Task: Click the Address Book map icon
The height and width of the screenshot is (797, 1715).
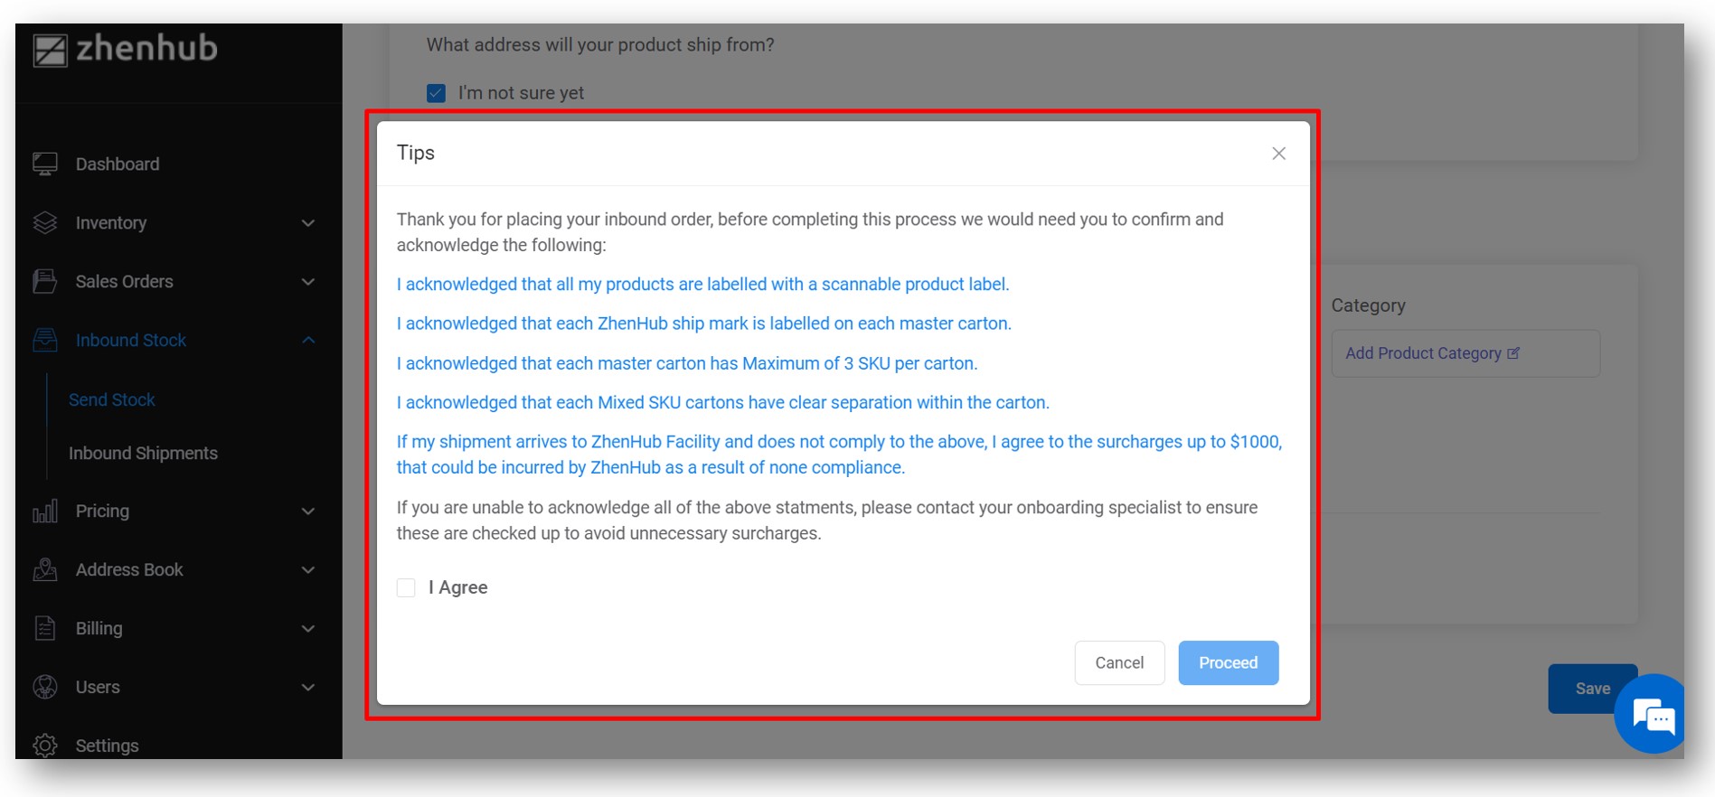Action: (x=45, y=569)
